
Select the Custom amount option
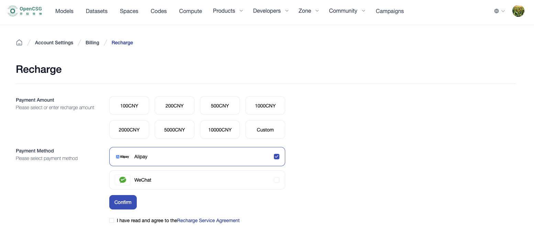(x=265, y=130)
